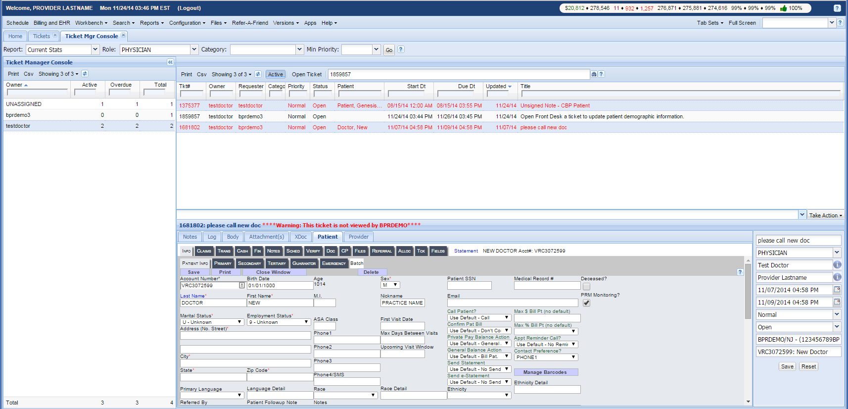Switch to the Notes ticket tab
The image size is (848, 409).
tap(190, 237)
